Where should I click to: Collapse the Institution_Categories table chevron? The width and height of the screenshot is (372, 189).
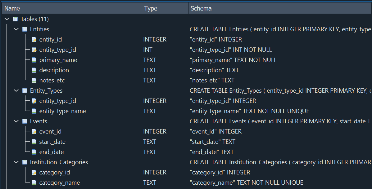pos(16,162)
